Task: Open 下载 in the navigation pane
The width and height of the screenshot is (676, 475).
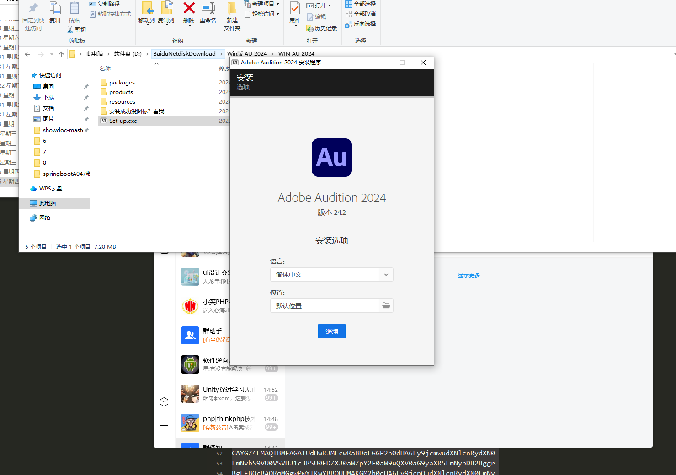Action: click(x=48, y=97)
